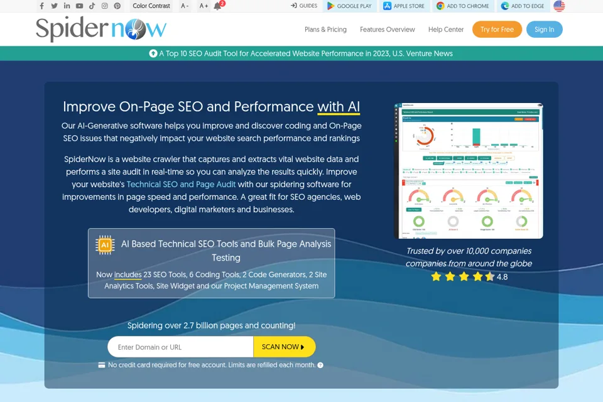Open the TikTok social icon
This screenshot has width=603, height=402.
tap(92, 6)
